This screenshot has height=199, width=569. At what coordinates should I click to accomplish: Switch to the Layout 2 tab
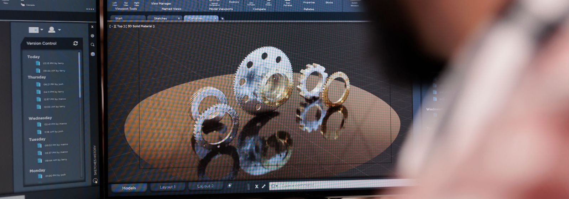tap(205, 186)
